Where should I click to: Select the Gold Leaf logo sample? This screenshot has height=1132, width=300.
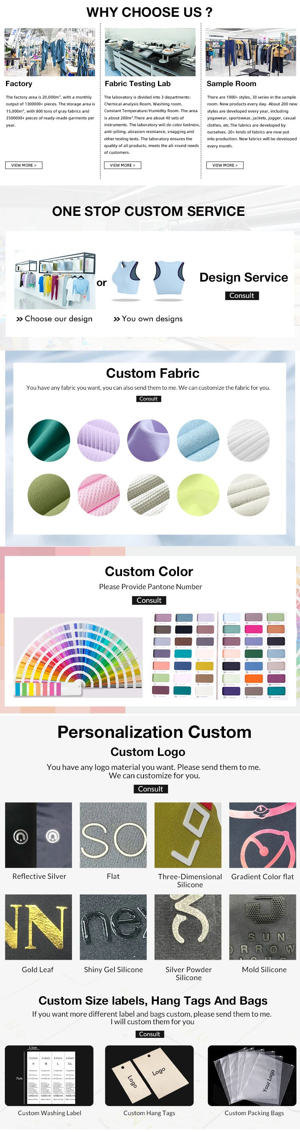(x=38, y=927)
